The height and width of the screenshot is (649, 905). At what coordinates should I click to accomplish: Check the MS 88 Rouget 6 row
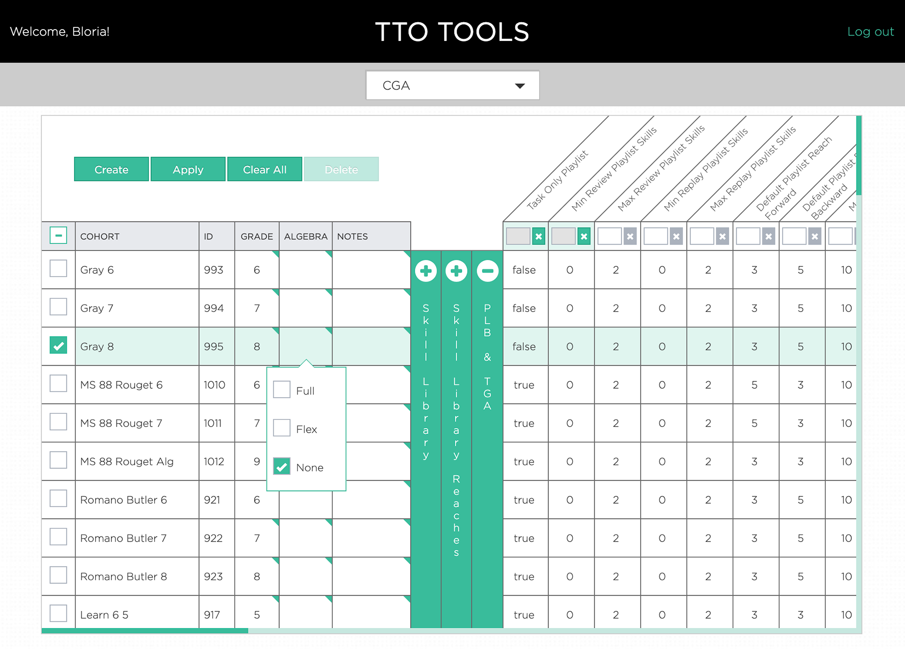[58, 384]
